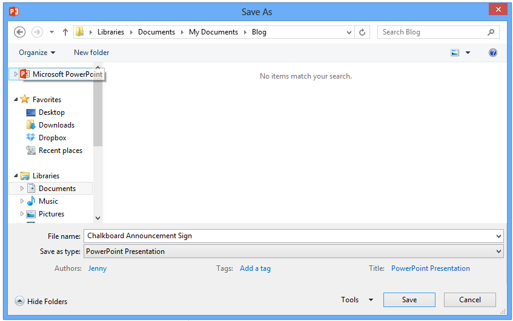The width and height of the screenshot is (513, 321).
Task: Click Hide Folders
Action: point(41,301)
